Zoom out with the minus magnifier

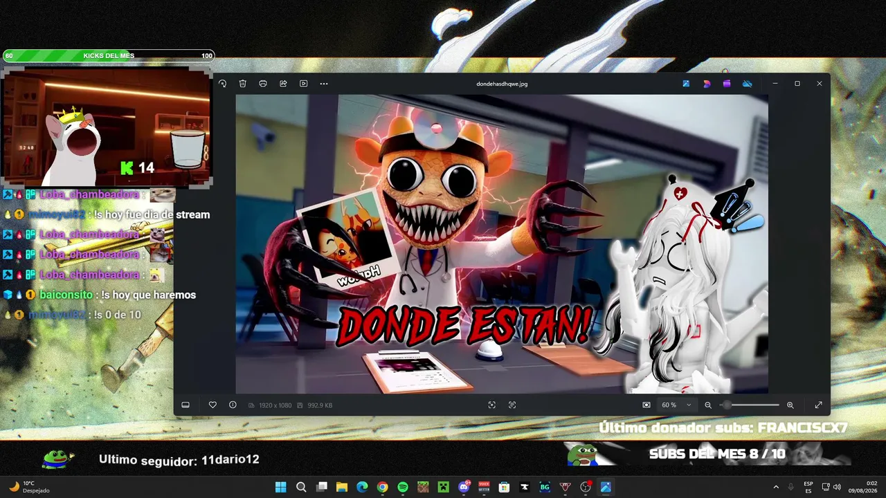pos(708,405)
